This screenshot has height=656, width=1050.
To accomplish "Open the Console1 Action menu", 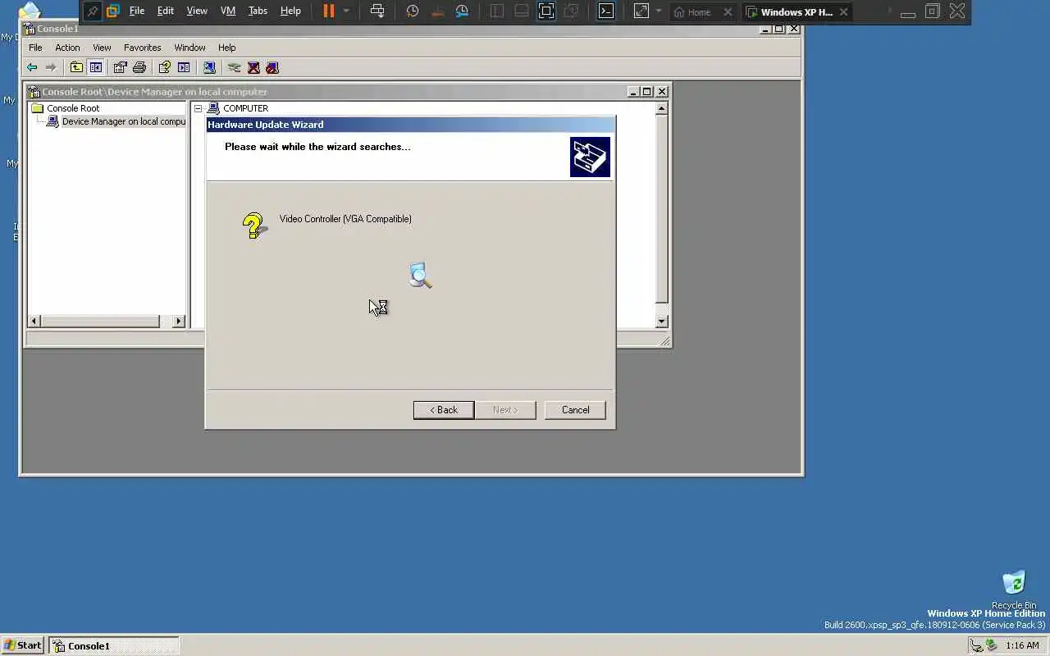I will (67, 48).
